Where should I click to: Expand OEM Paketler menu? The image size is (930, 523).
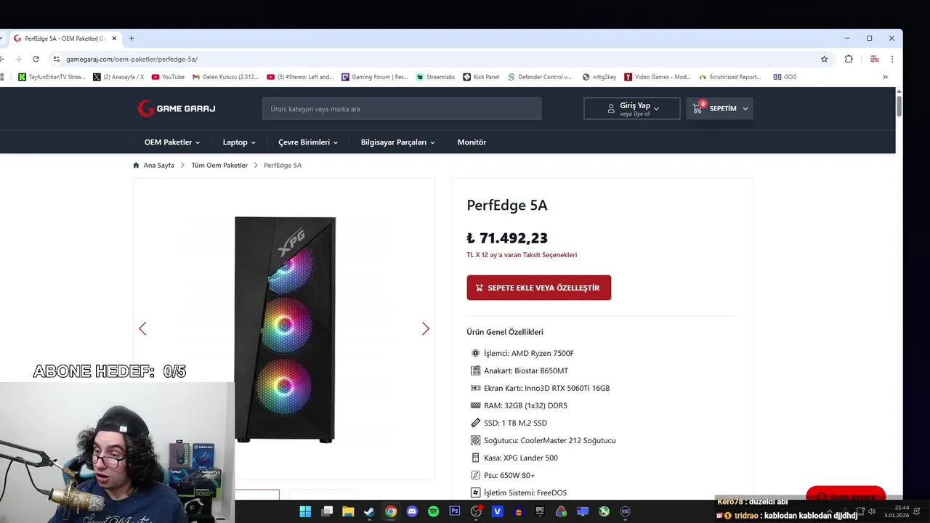[172, 142]
